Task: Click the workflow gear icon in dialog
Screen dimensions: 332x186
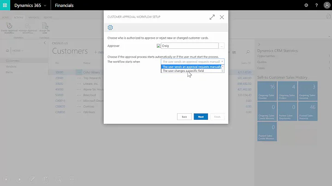Action: tap(110, 28)
